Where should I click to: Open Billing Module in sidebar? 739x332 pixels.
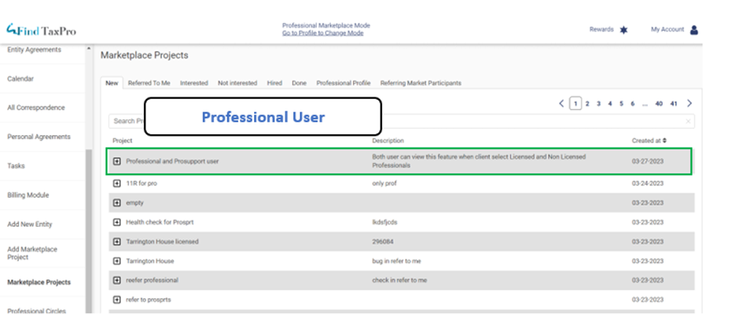[28, 195]
